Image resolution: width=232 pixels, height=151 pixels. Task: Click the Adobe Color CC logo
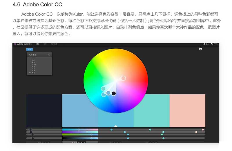pyautogui.click(x=23, y=44)
